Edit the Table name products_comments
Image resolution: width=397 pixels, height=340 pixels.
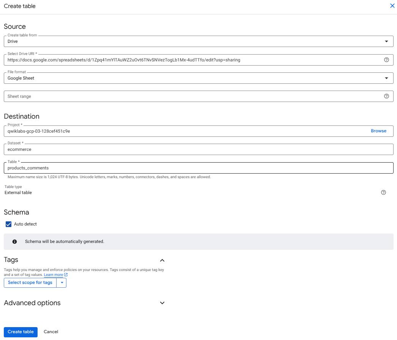152,168
